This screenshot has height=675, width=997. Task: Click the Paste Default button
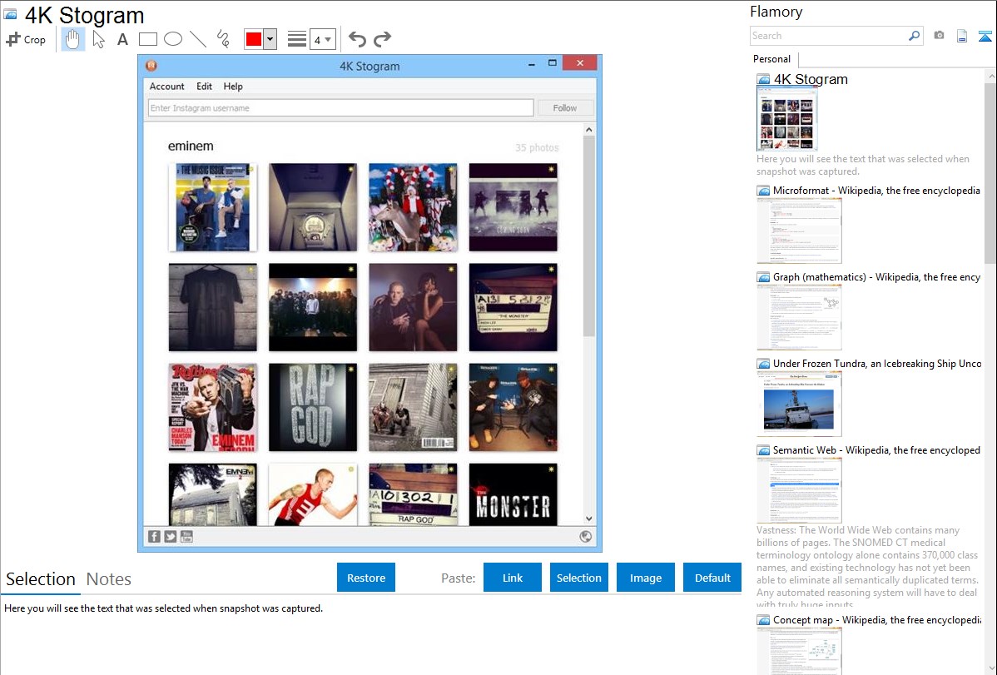coord(712,578)
